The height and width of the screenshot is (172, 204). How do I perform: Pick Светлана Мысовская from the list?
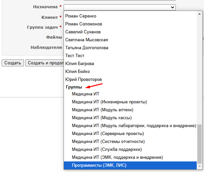click(86, 40)
